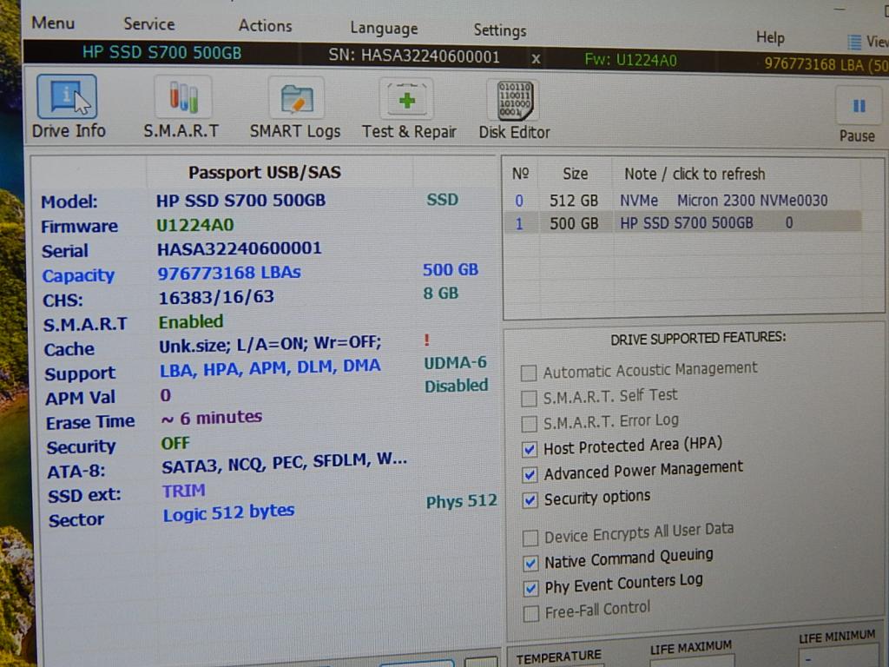Select drive 1 HP SSD S700 row
The height and width of the screenshot is (667, 889).
682,223
